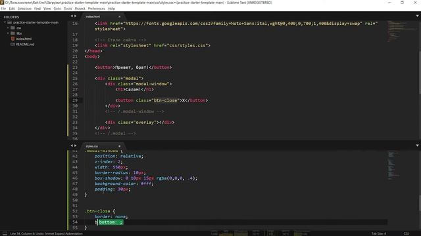This screenshot has height=236, width=421.
Task: Open the Help menu
Action: coord(111,9)
